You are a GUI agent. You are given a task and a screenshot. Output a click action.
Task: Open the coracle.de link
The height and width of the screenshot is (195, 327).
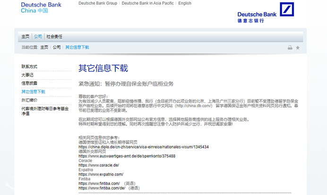pyautogui.click(x=99, y=165)
